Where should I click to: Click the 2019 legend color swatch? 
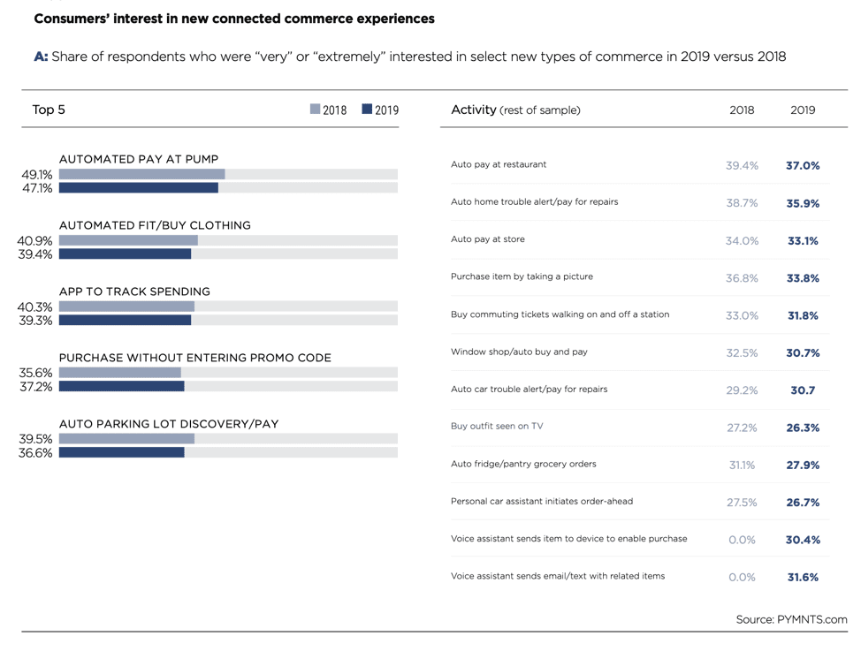[368, 110]
